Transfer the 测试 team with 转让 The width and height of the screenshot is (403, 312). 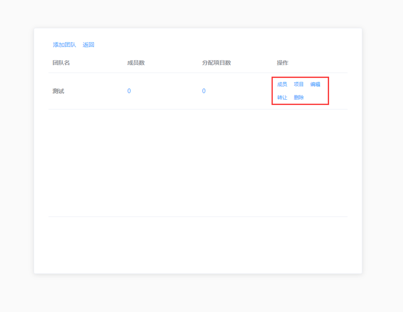(282, 98)
